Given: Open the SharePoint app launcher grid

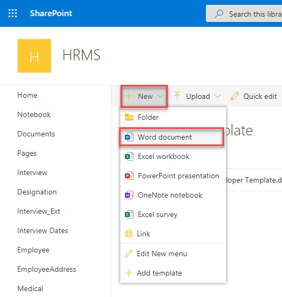Looking at the screenshot, I should (x=13, y=13).
